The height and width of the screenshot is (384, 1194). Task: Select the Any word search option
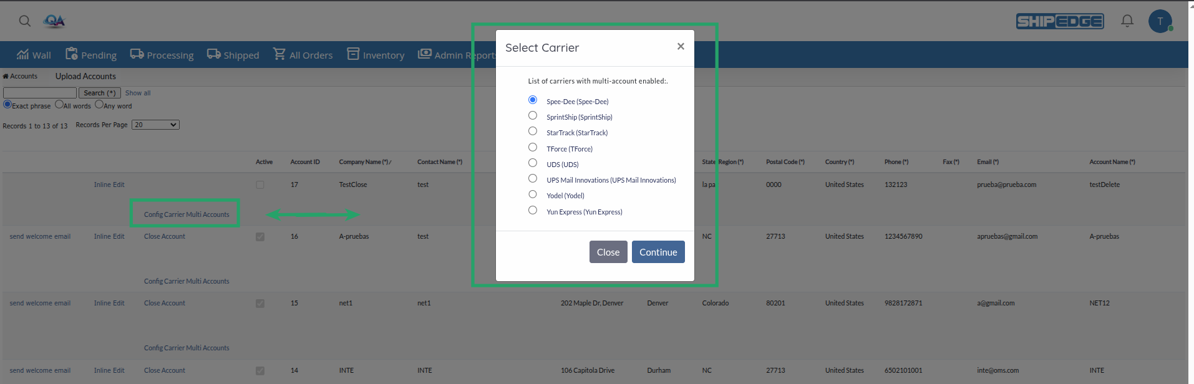(99, 105)
